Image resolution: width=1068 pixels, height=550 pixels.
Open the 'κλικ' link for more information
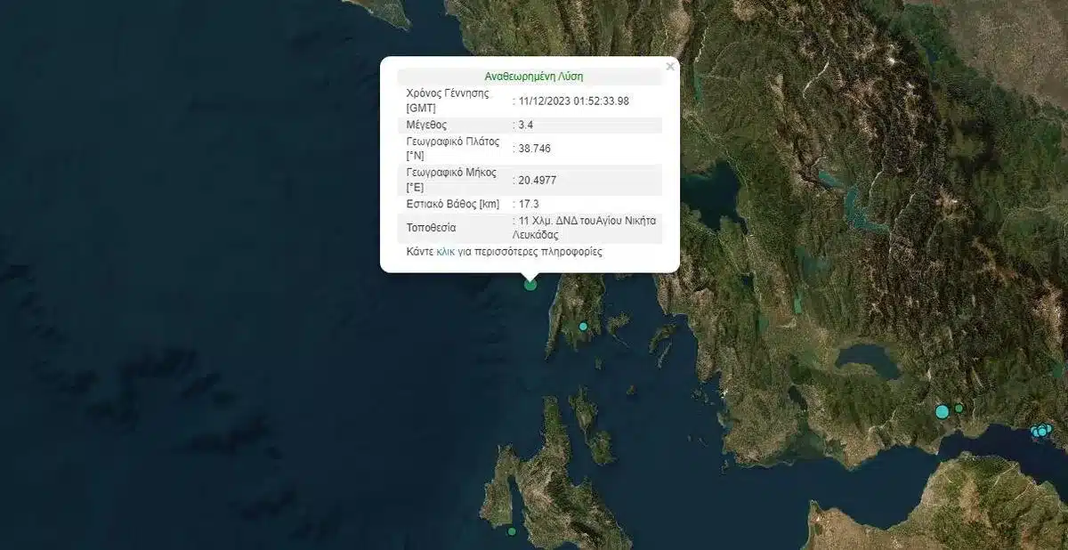tap(446, 252)
